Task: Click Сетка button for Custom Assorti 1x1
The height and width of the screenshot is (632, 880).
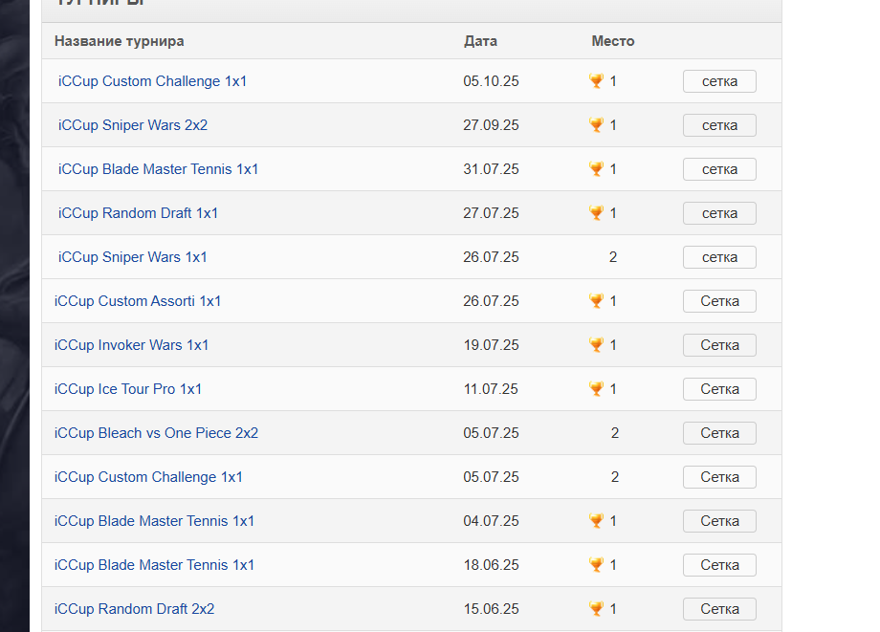Action: (x=719, y=301)
